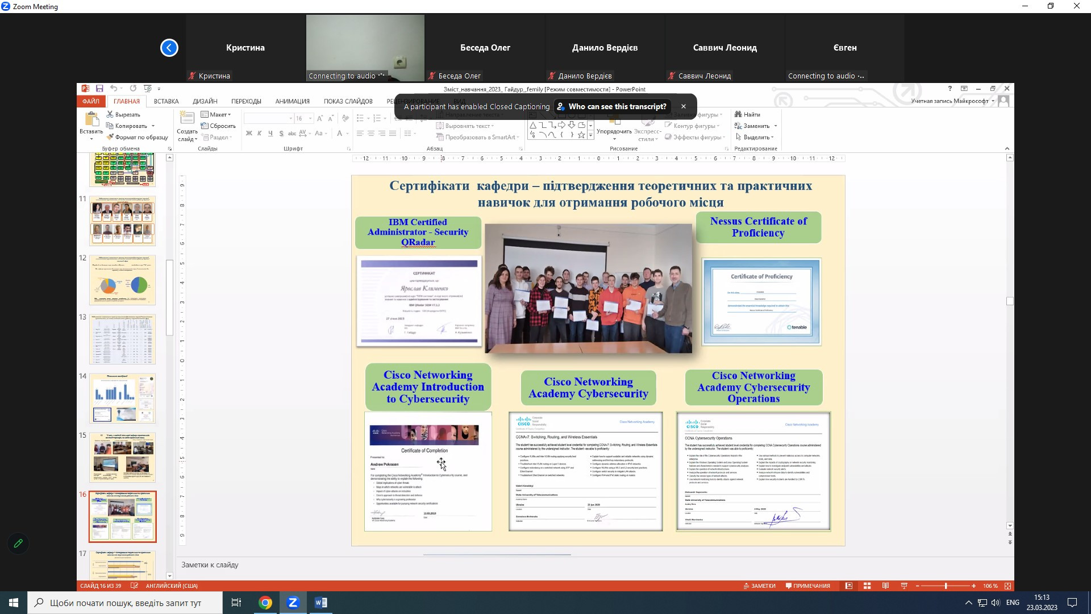
Task: Switch to Slide Sorter view icon
Action: click(x=867, y=586)
